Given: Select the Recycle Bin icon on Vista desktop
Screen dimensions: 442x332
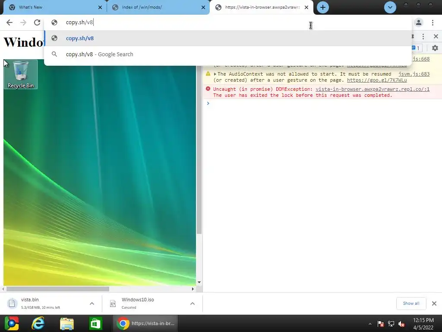Looking at the screenshot, I should pos(21,74).
